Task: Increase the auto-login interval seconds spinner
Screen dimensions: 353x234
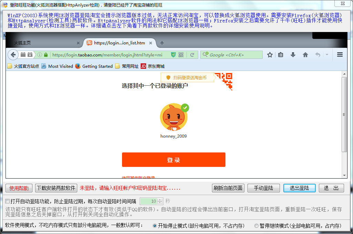Action: click(x=160, y=200)
